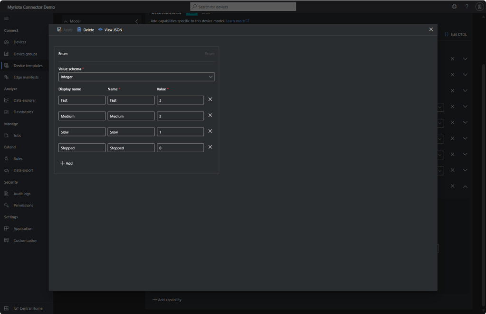This screenshot has height=314, width=486.
Task: Remove the Medium enum row
Action: click(210, 115)
